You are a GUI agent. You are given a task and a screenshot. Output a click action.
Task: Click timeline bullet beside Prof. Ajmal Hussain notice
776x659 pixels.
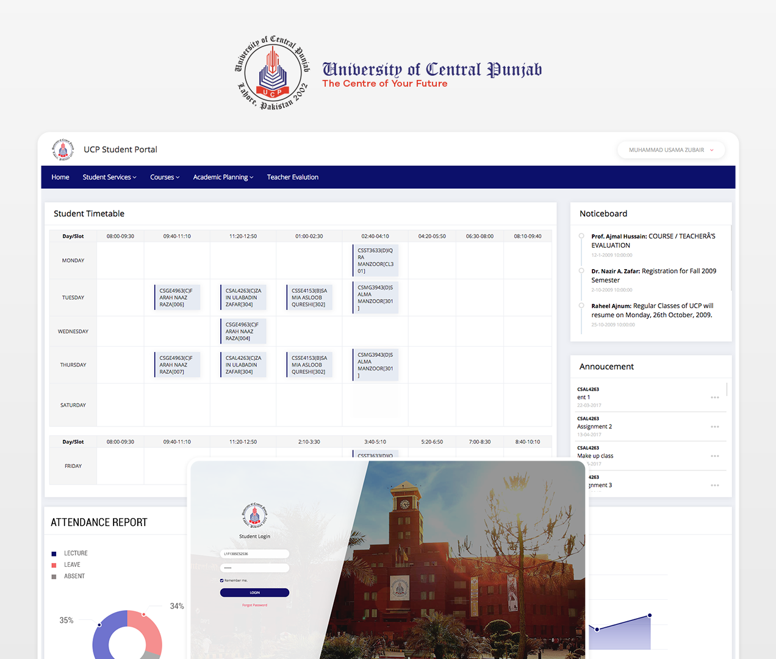(x=581, y=236)
